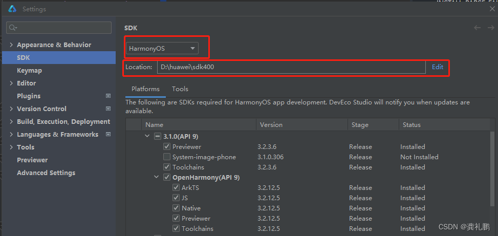
Task: Toggle the 3.1.0(API 9) group checkbox
Action: click(157, 137)
